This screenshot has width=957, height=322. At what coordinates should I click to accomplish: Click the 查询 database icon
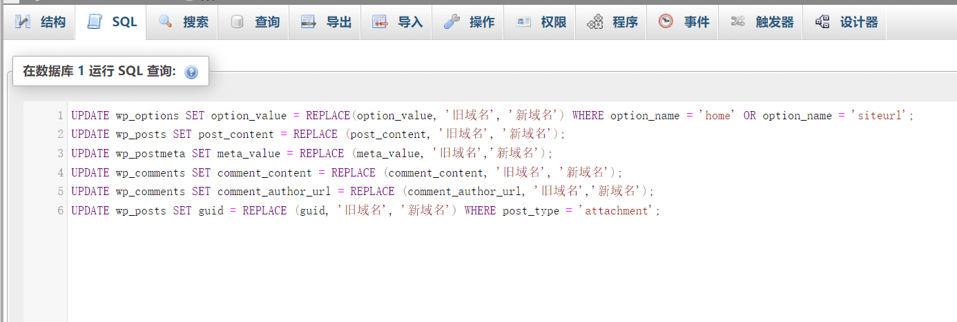pyautogui.click(x=238, y=22)
